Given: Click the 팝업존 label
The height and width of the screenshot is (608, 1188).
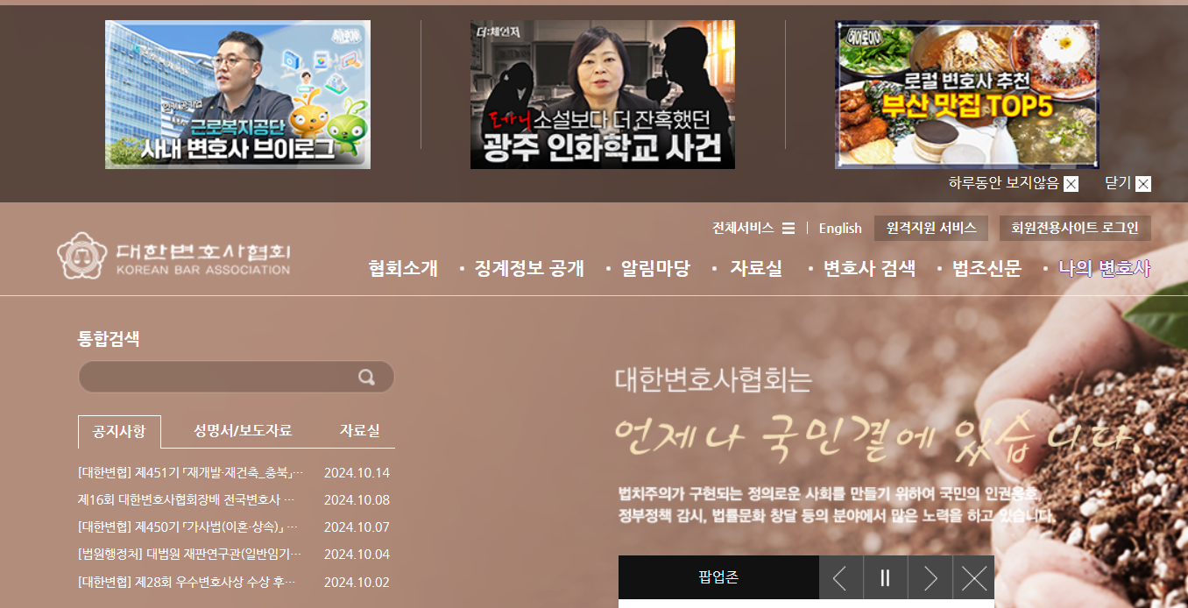Looking at the screenshot, I should 718,578.
